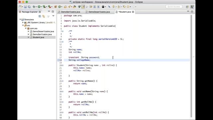Click the Next Annotation icon
The width and height of the screenshot is (213, 120).
[113, 7]
